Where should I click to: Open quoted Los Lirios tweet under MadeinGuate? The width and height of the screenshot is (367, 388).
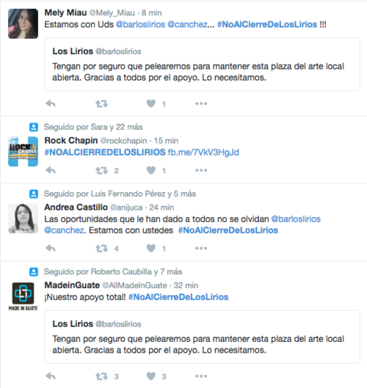pyautogui.click(x=202, y=337)
